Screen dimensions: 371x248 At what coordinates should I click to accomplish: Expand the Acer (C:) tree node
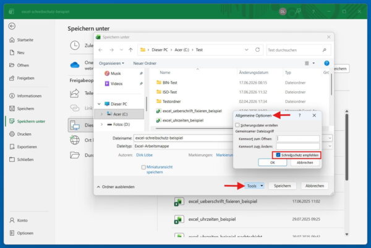click(x=102, y=114)
